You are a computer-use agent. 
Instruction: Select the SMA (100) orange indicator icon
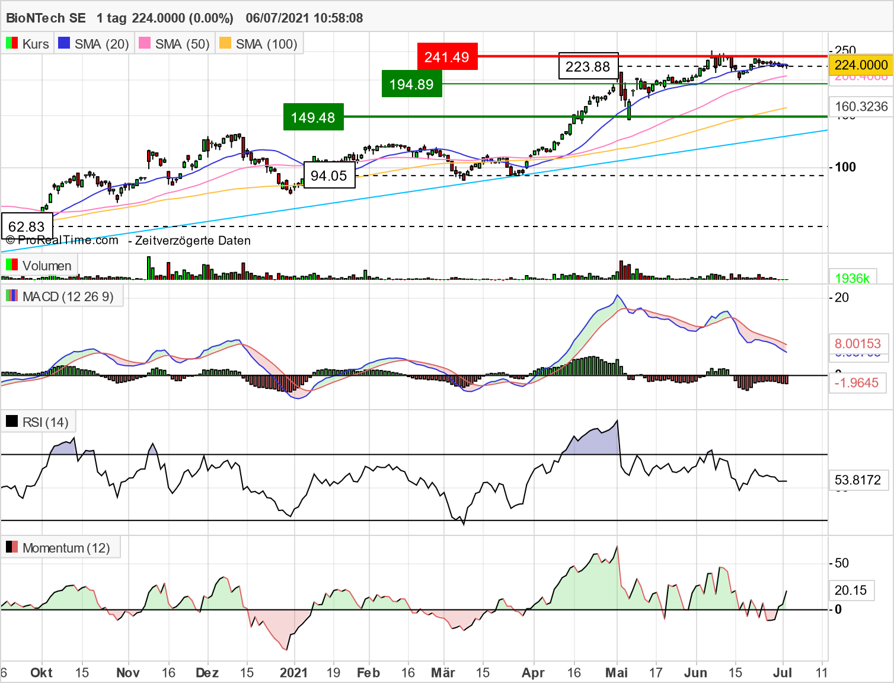click(226, 43)
